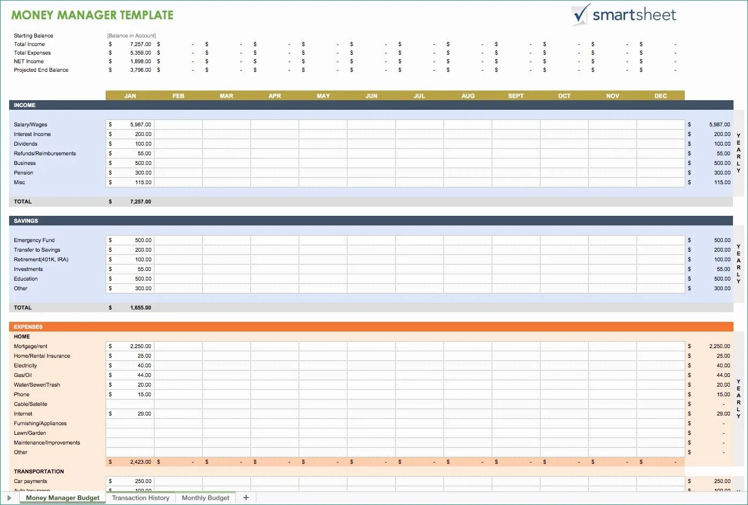Viewport: 748px width, 505px height.
Task: Select the Refunds/Reimbursements row label
Action: [x=45, y=154]
